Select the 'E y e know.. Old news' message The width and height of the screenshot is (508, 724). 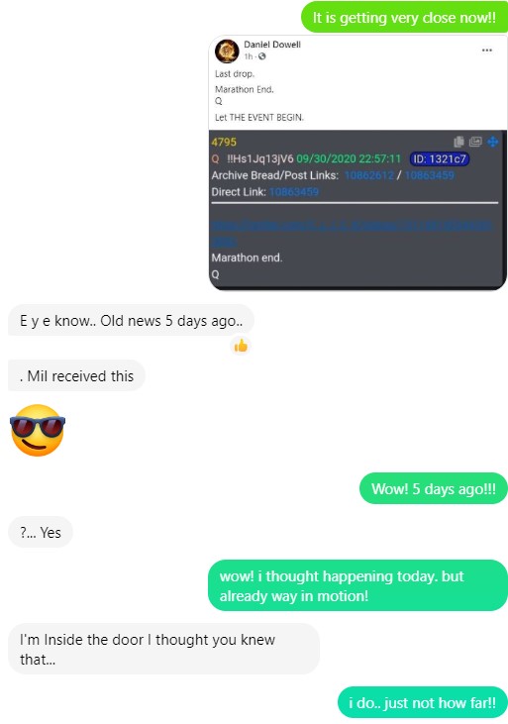pyautogui.click(x=131, y=321)
